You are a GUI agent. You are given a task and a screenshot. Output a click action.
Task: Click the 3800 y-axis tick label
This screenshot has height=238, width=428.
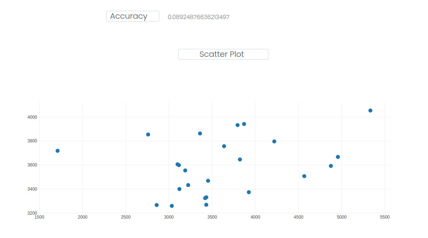32,141
